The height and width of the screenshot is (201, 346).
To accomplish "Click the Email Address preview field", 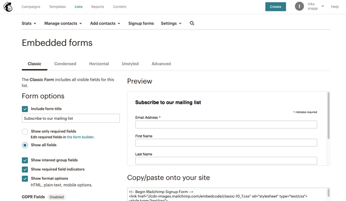I will [226, 125].
